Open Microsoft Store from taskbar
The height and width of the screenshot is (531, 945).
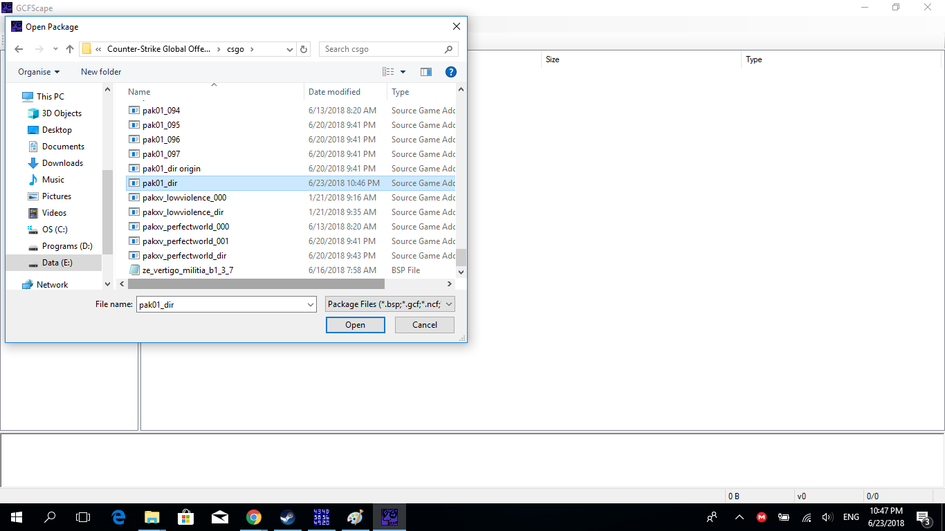(x=186, y=517)
